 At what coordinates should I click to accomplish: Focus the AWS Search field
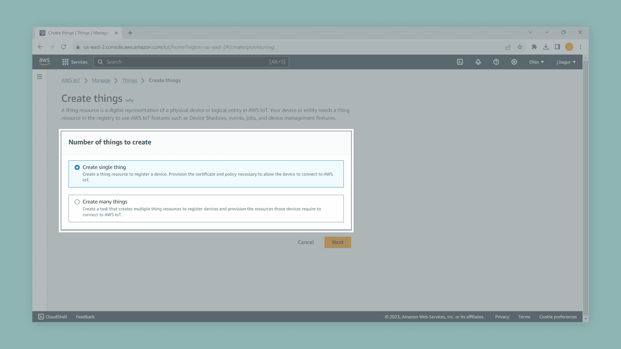coord(191,62)
